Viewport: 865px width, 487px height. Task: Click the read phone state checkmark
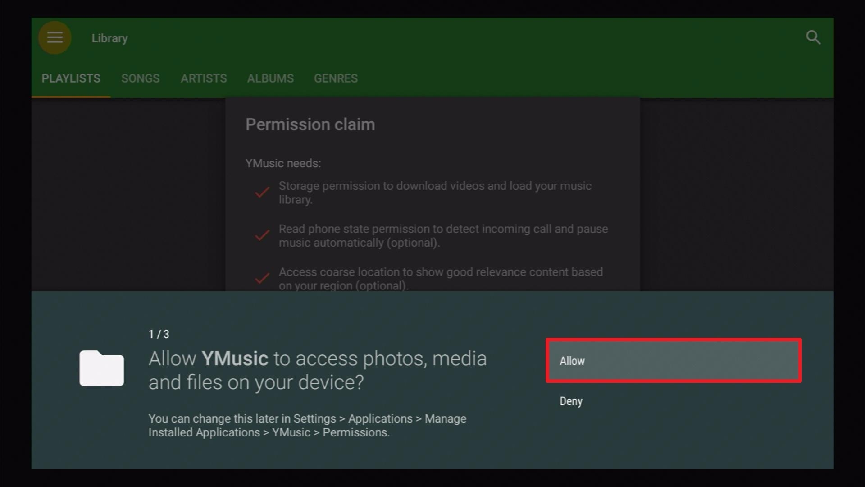tap(262, 235)
